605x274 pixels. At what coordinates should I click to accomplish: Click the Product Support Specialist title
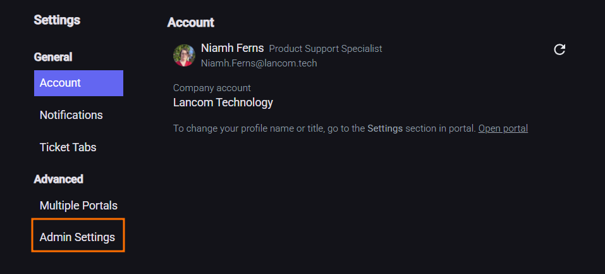[x=325, y=49]
